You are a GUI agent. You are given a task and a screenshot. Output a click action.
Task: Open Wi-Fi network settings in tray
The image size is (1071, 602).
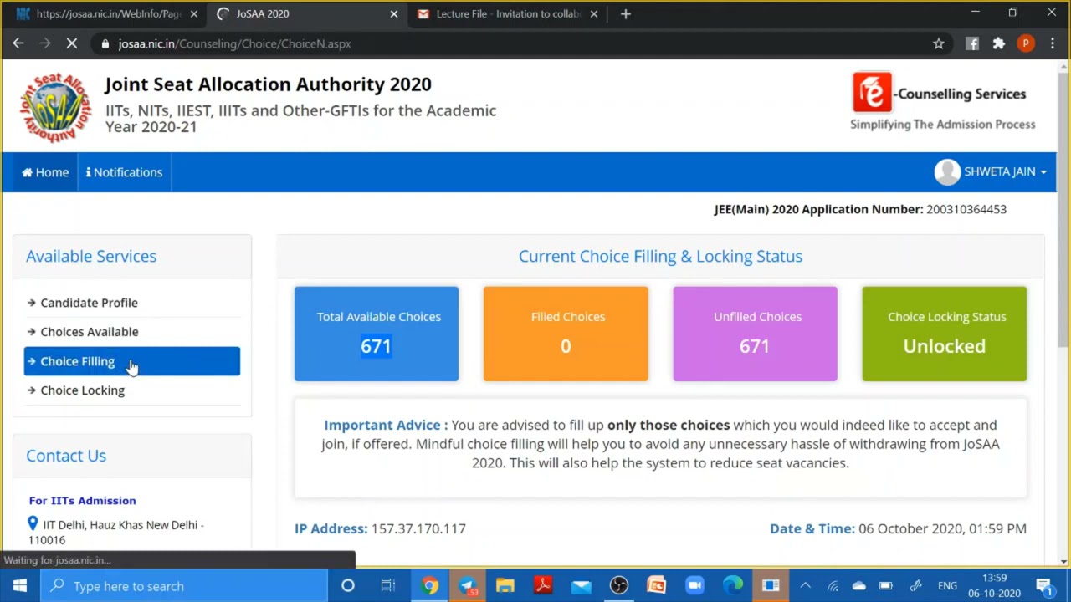tap(833, 586)
